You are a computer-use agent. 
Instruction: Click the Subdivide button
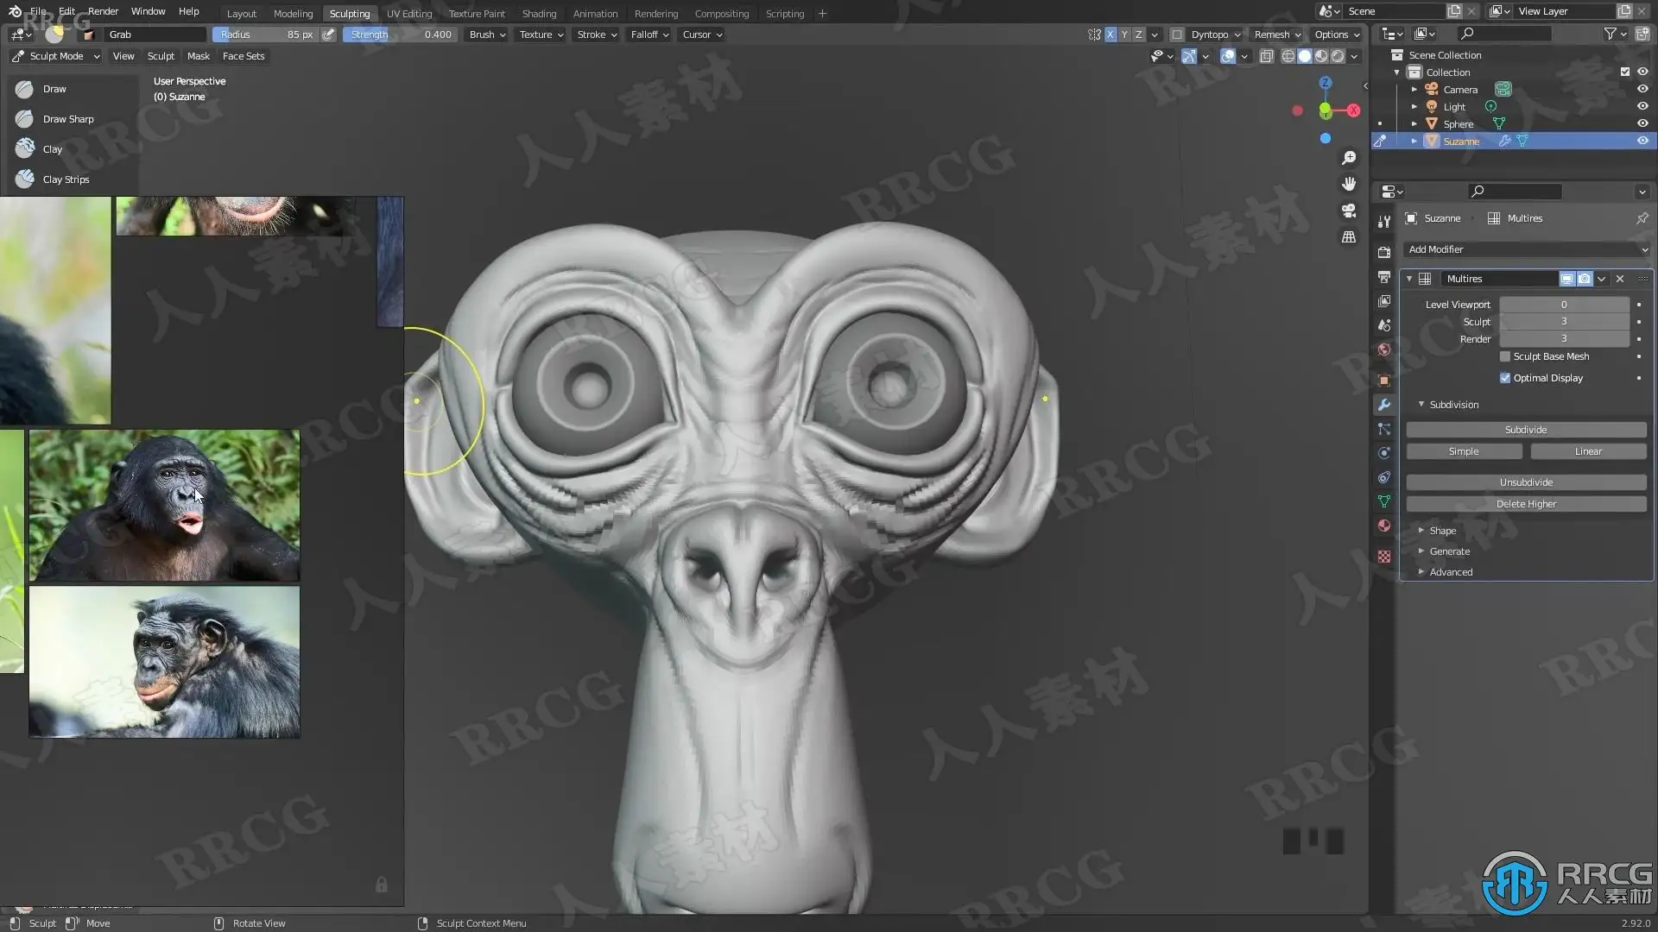pyautogui.click(x=1525, y=430)
